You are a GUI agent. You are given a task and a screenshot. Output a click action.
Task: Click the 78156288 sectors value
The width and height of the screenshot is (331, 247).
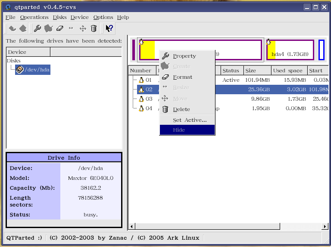tap(91, 198)
